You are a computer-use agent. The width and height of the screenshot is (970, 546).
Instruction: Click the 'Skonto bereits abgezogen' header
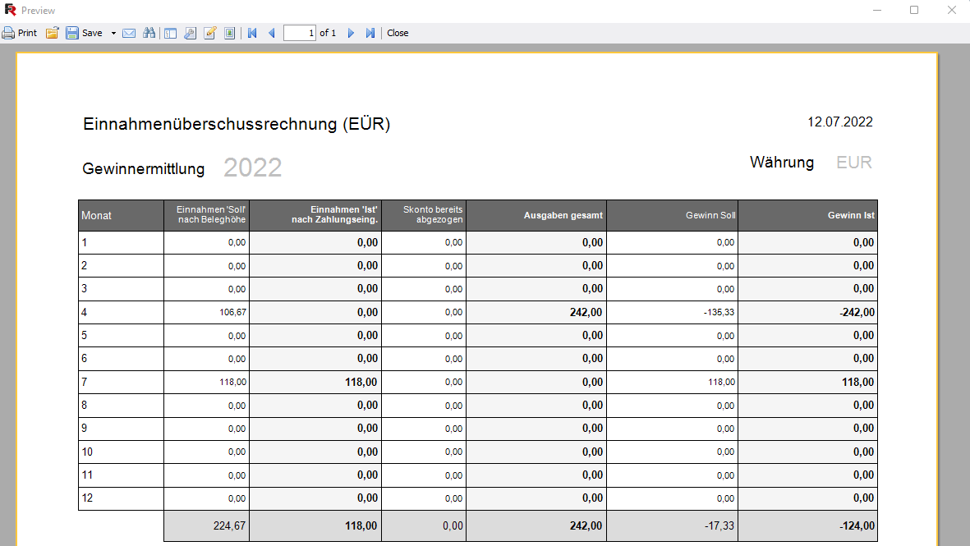(424, 215)
